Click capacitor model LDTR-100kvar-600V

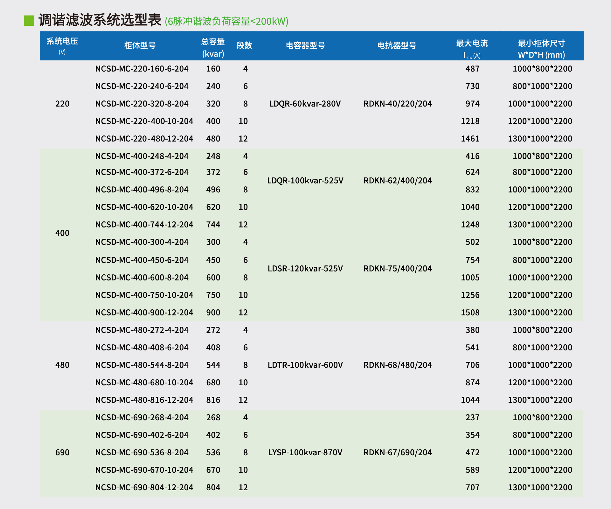(305, 365)
